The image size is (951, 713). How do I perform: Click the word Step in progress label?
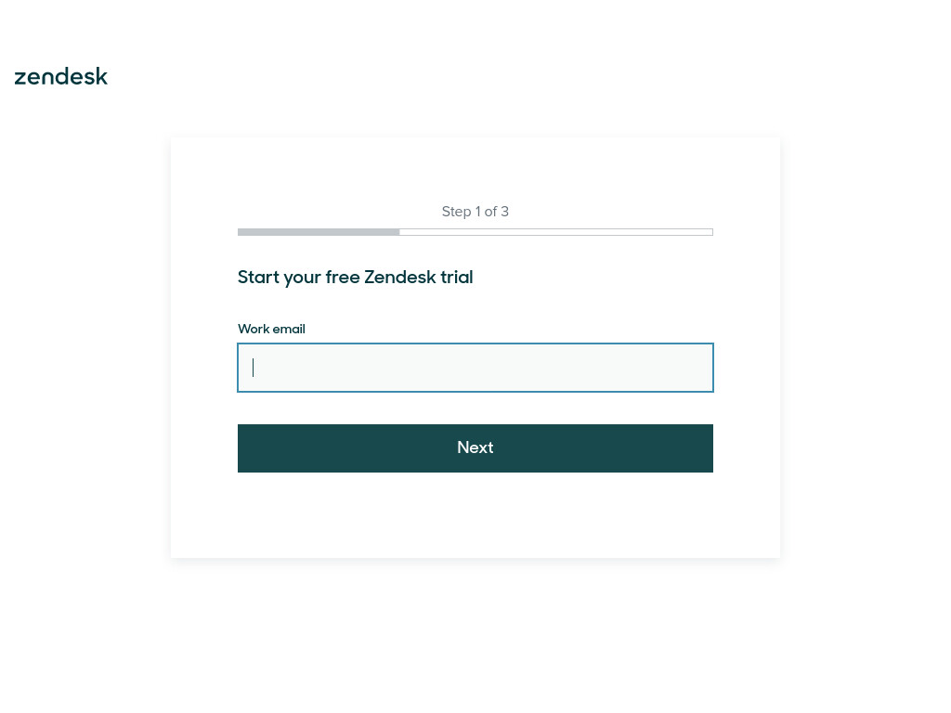coord(456,213)
